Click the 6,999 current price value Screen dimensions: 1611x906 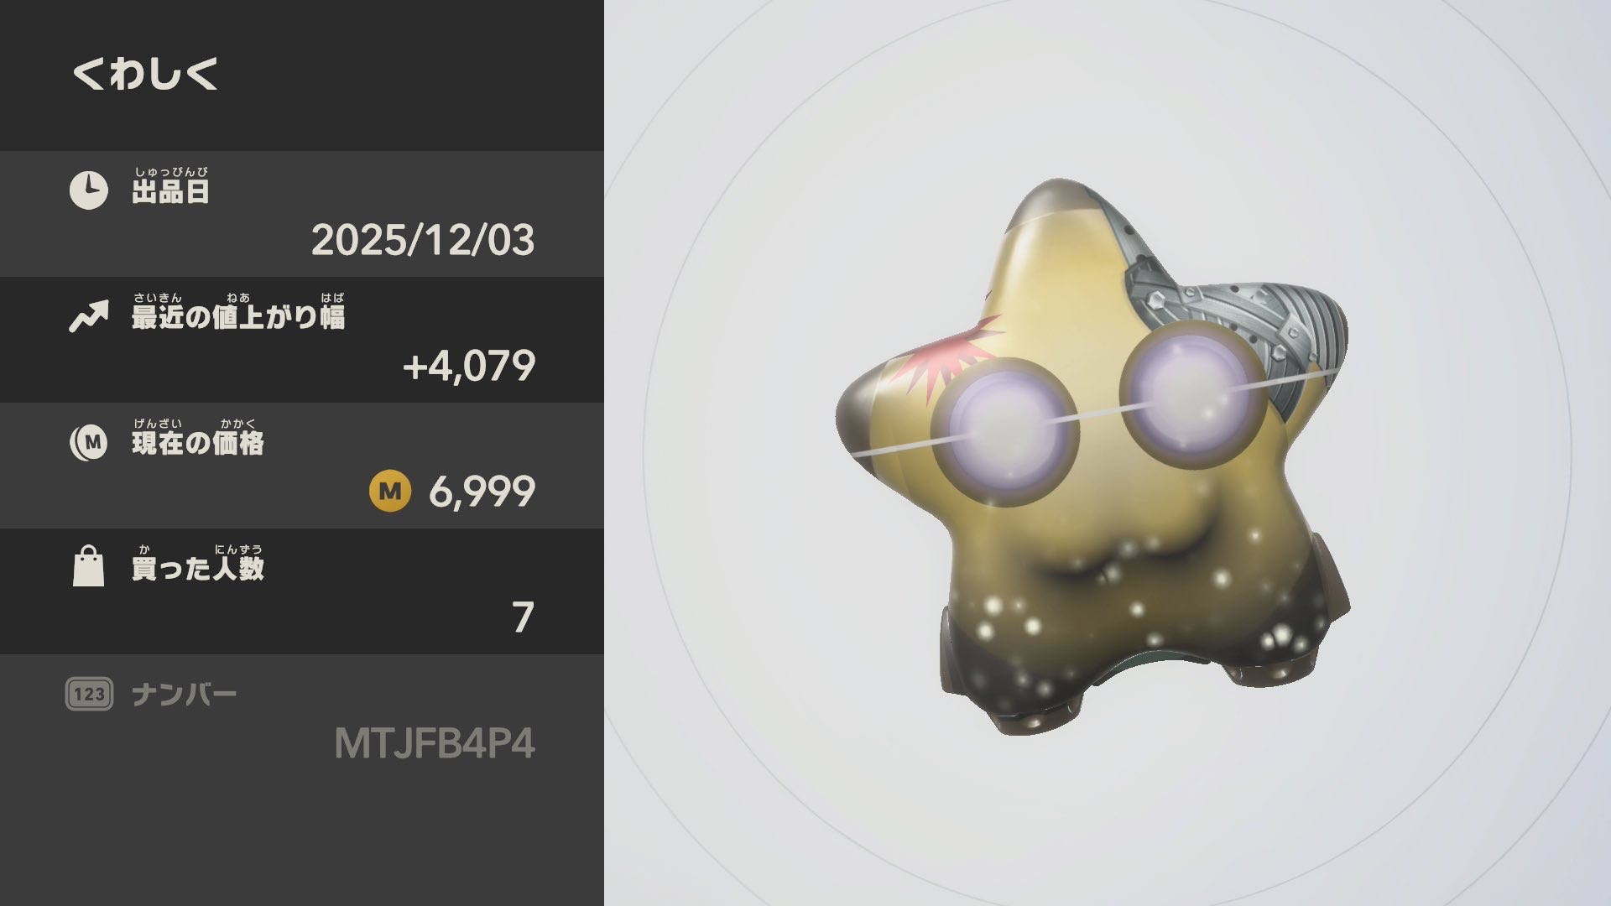(482, 492)
